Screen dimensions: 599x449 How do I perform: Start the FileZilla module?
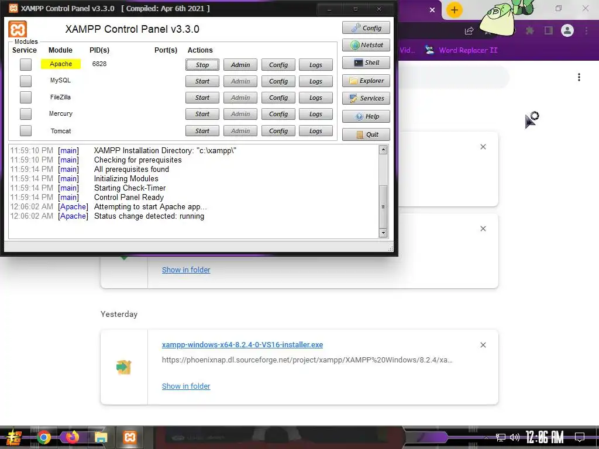(x=202, y=98)
